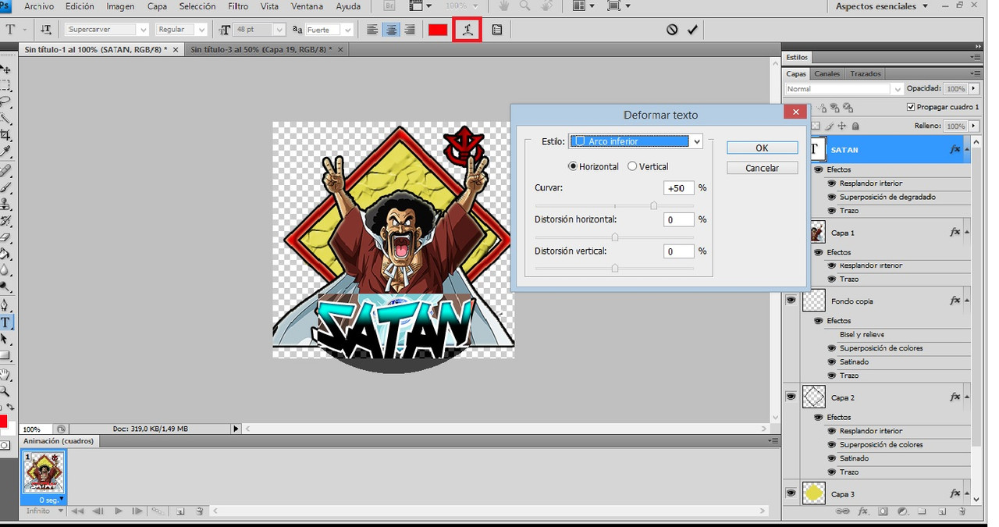Screen dimensions: 999x527
Task: Go to the first animation frame
Action: pos(77,511)
